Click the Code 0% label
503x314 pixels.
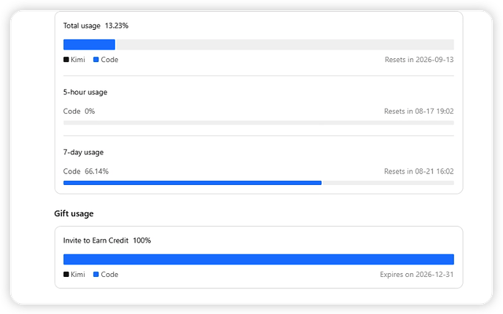[x=79, y=111]
